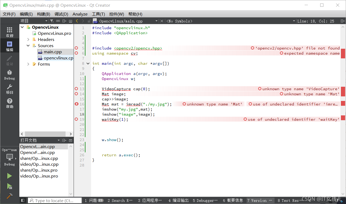Show the 编译输出 compile output pane

pos(178,200)
